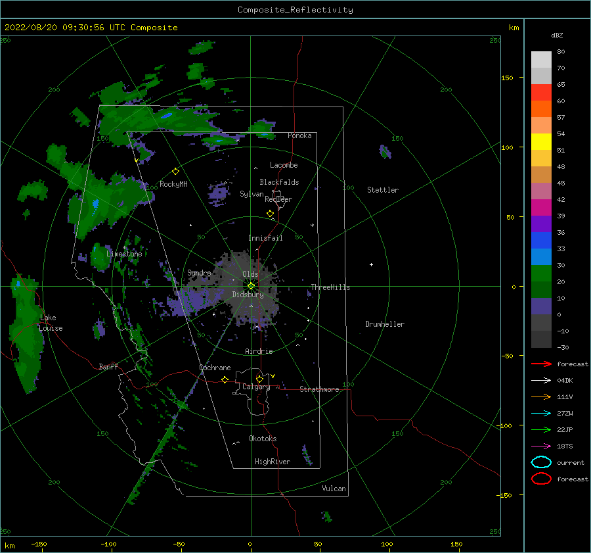
Task: Click the 'Didsbury' map label
Action: point(248,295)
